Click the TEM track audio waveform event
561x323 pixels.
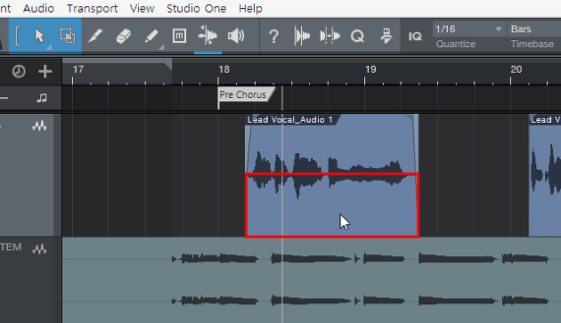click(x=312, y=280)
